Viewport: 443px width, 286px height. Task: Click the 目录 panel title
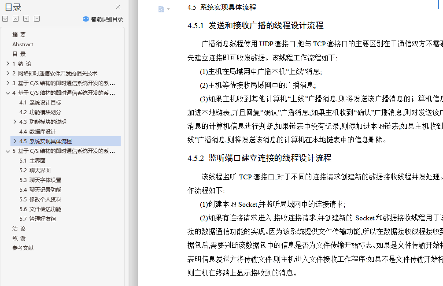[x=13, y=7]
